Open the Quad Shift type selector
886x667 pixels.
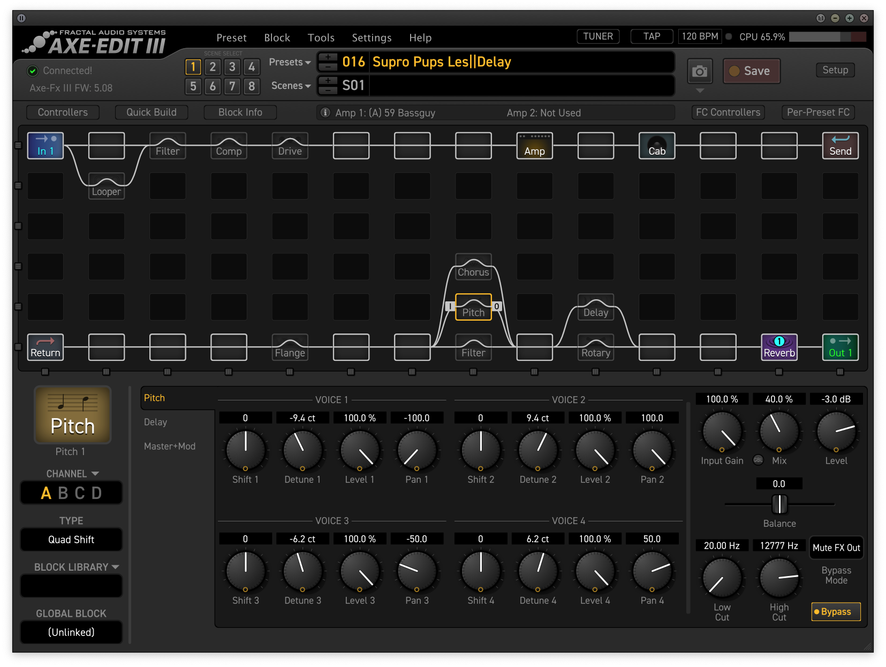tap(71, 540)
